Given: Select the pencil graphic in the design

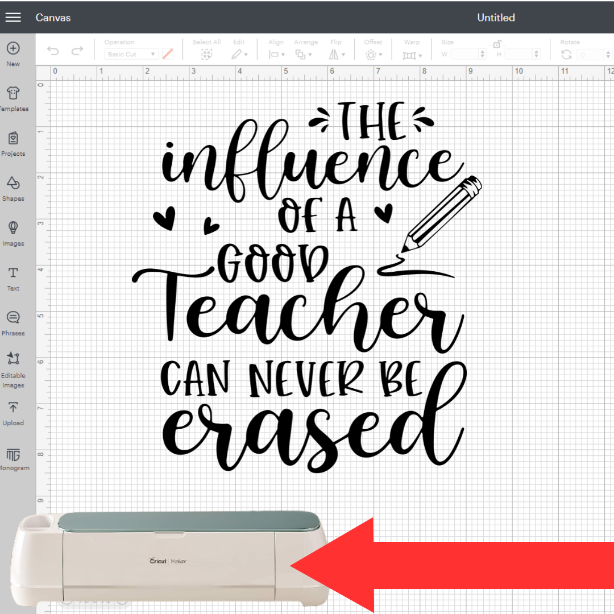Looking at the screenshot, I should coord(442,214).
